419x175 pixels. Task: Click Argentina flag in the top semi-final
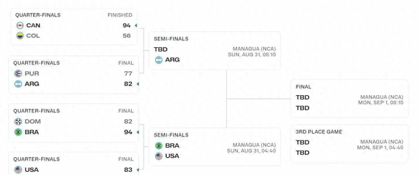coord(159,60)
